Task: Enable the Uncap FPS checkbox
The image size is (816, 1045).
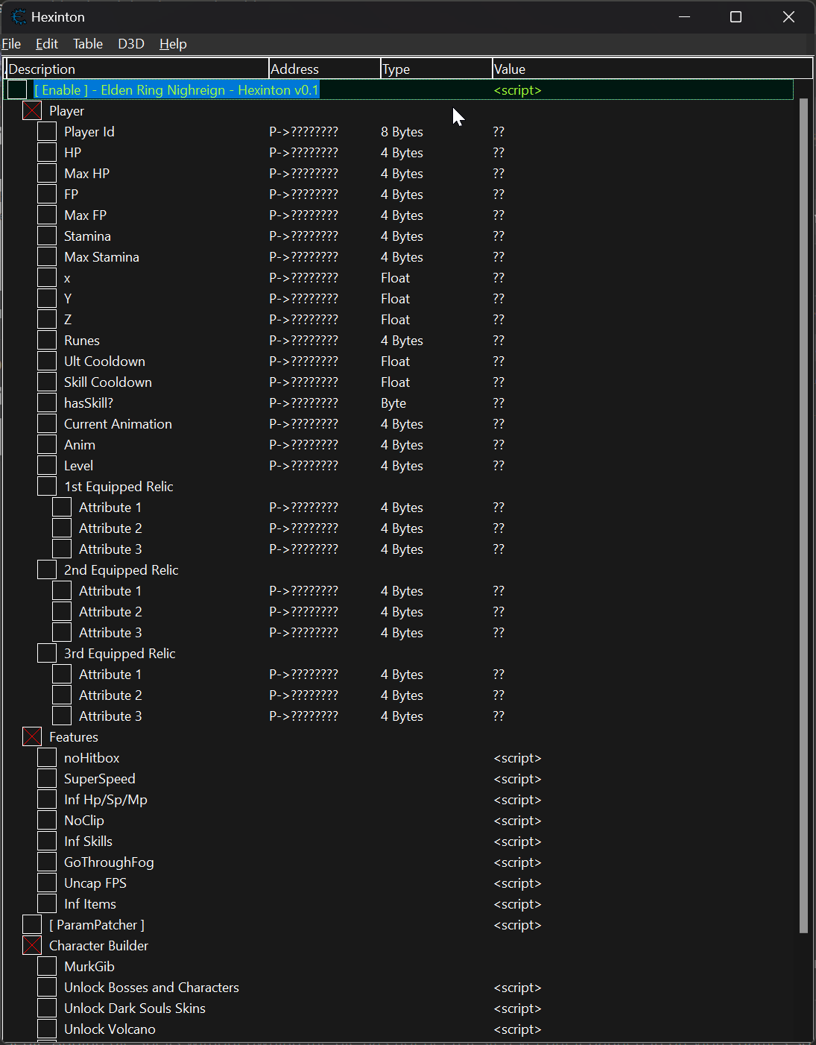Action: click(x=47, y=883)
